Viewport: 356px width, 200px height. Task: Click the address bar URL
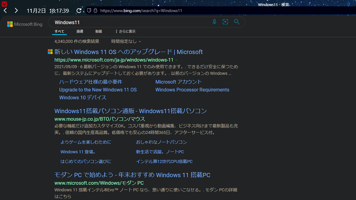click(x=141, y=11)
